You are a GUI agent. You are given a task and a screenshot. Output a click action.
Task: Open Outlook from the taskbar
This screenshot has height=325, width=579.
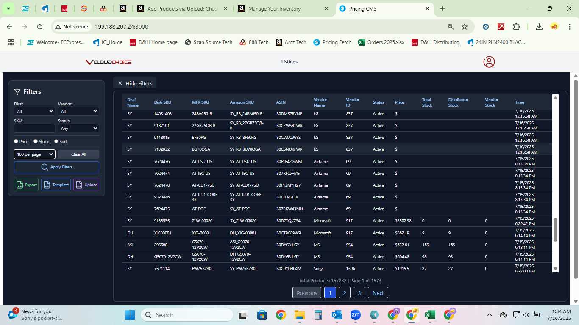pyautogui.click(x=337, y=315)
